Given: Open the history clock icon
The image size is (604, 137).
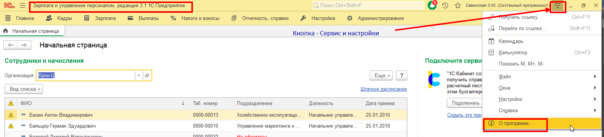Looking at the screenshot, I should pos(445,6).
